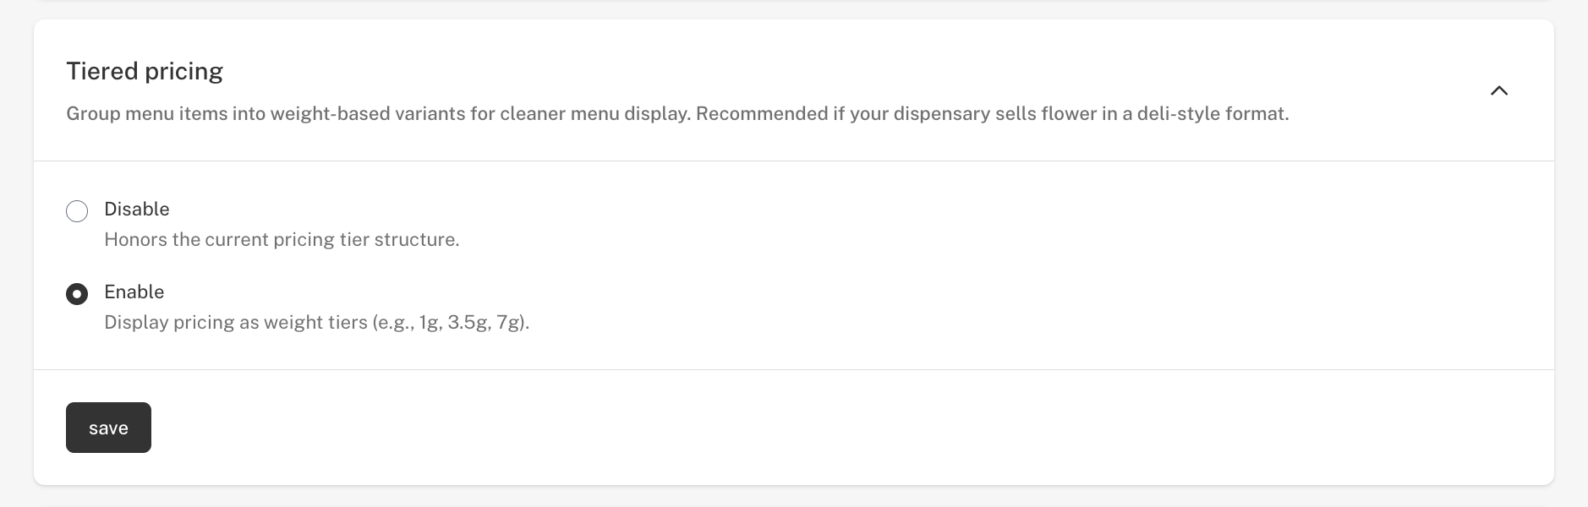Choose the option honoring current tier structure

[x=77, y=211]
